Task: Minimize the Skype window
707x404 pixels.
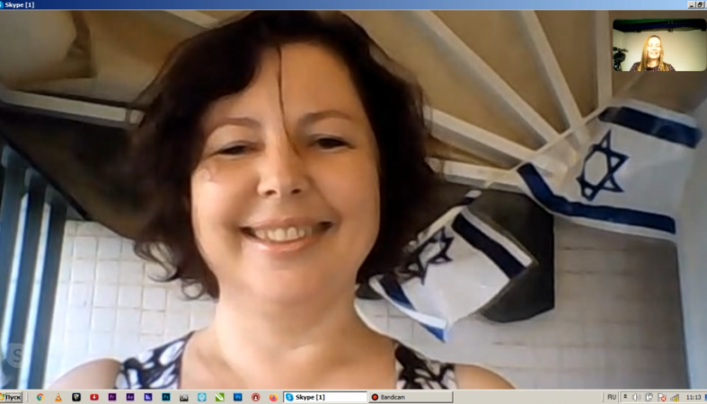Action: pos(692,4)
